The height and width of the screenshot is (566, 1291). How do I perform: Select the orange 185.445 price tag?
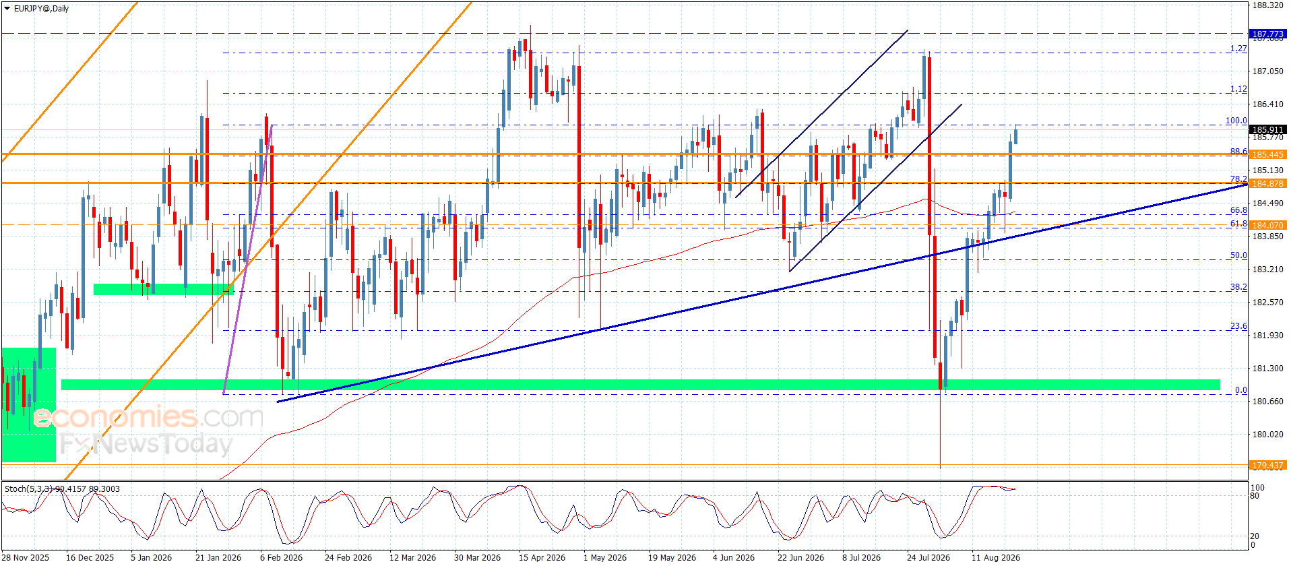pyautogui.click(x=1268, y=154)
